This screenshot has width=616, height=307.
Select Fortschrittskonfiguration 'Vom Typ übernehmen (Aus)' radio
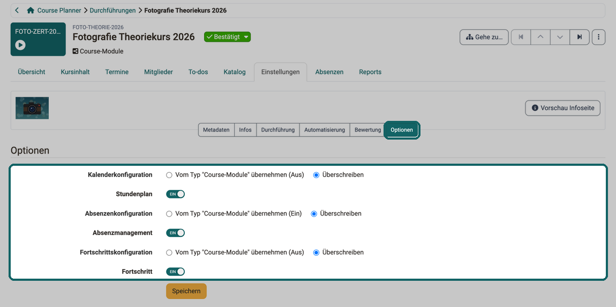point(169,252)
